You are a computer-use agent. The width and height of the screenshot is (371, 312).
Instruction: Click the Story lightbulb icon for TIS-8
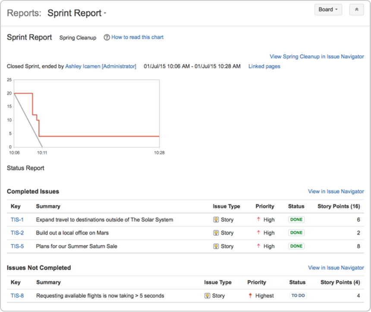(208, 296)
